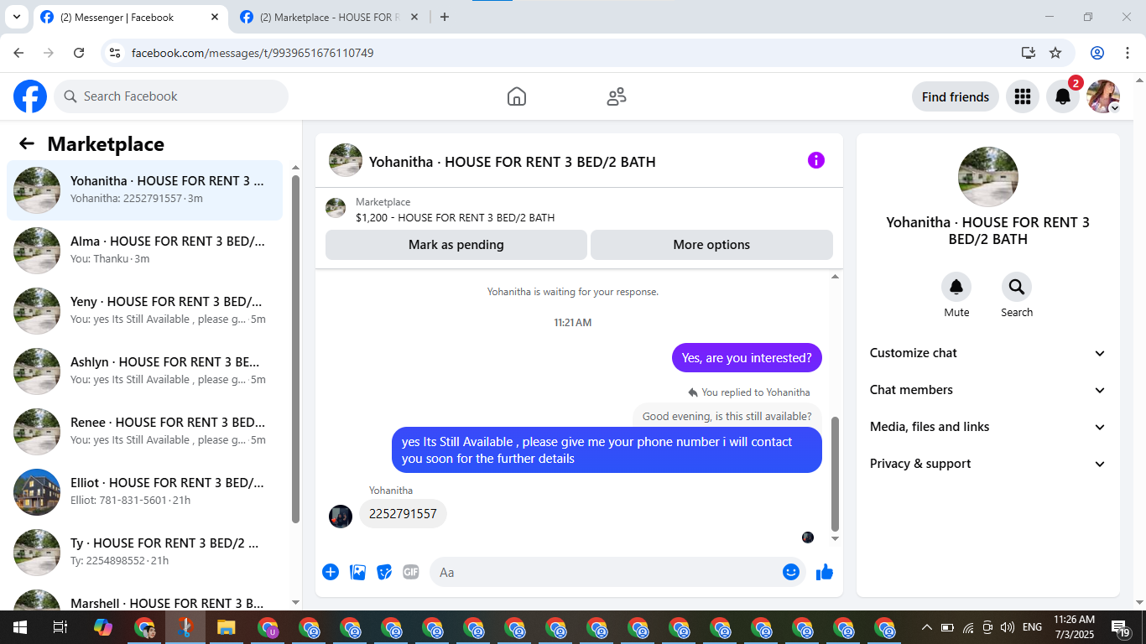Open conversation information purple icon
The image size is (1146, 644).
pyautogui.click(x=816, y=160)
